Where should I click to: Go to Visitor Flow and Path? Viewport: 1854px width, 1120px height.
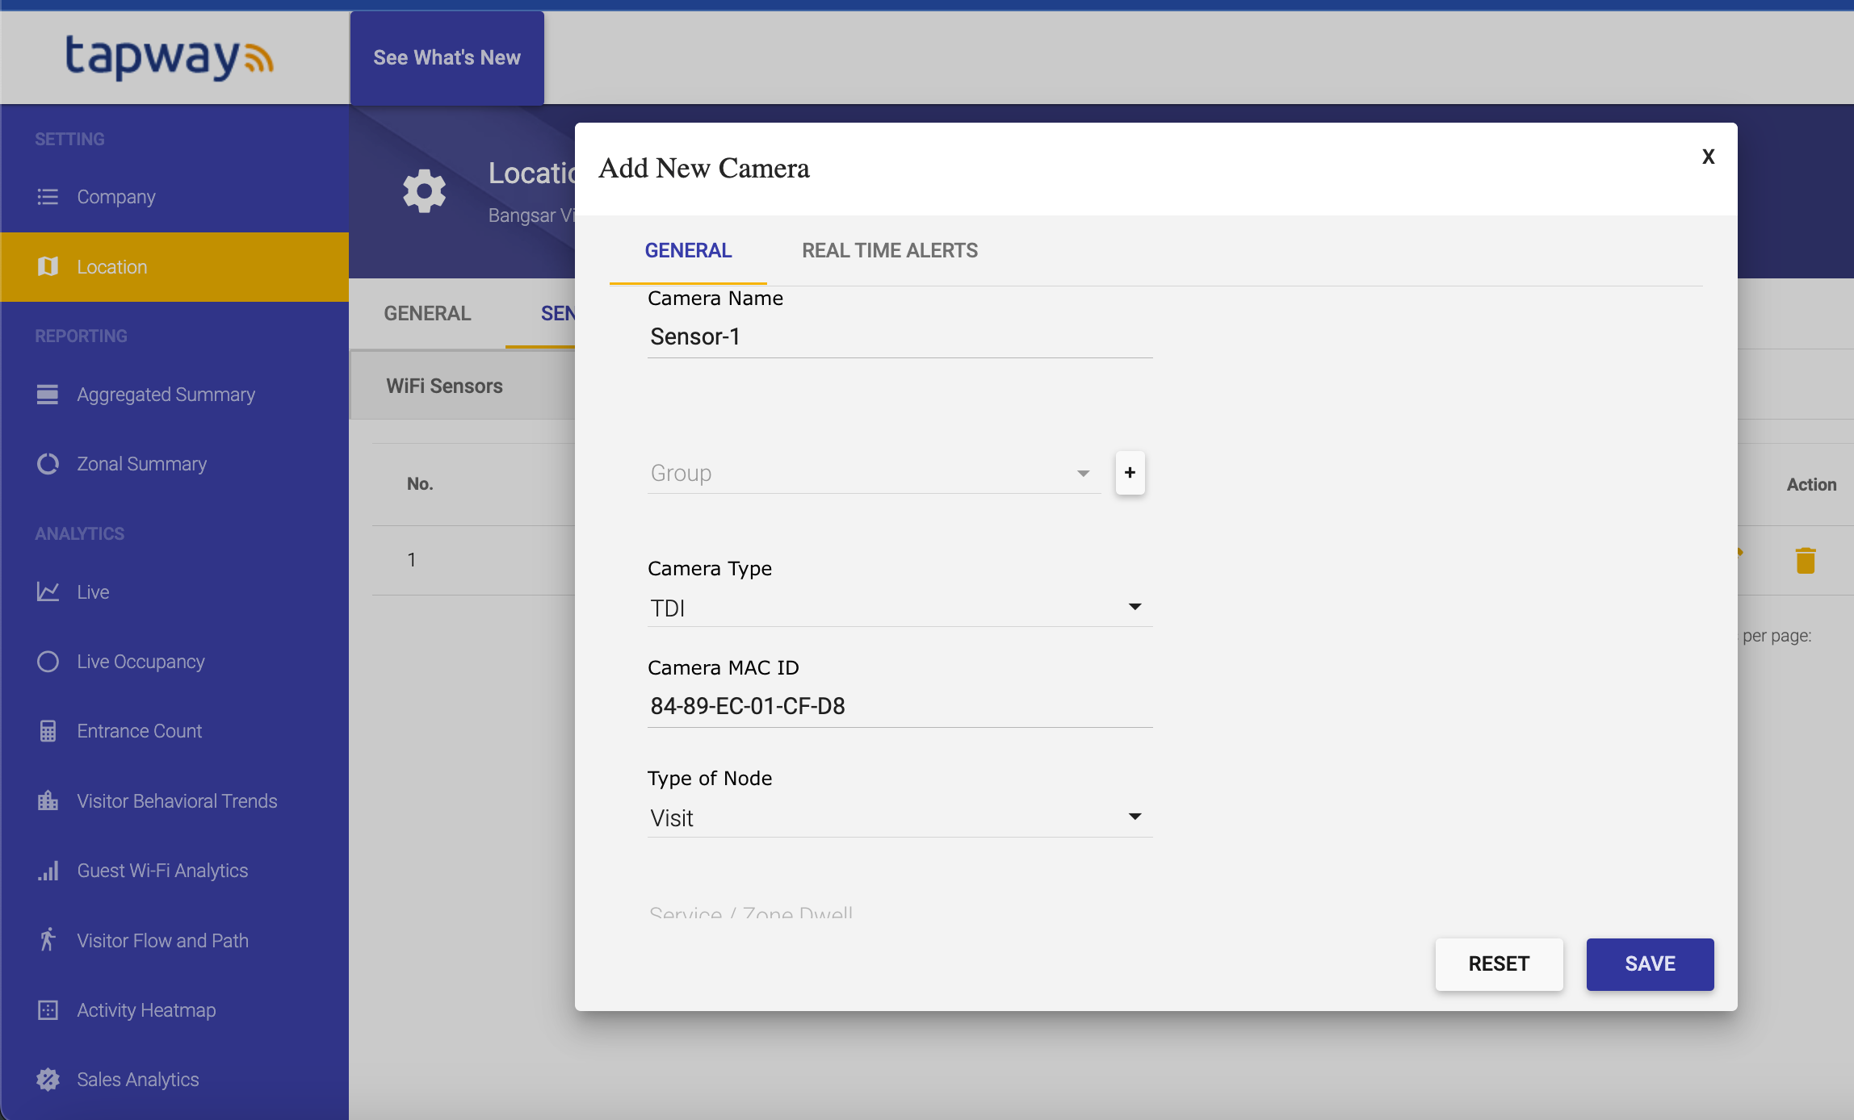[162, 941]
